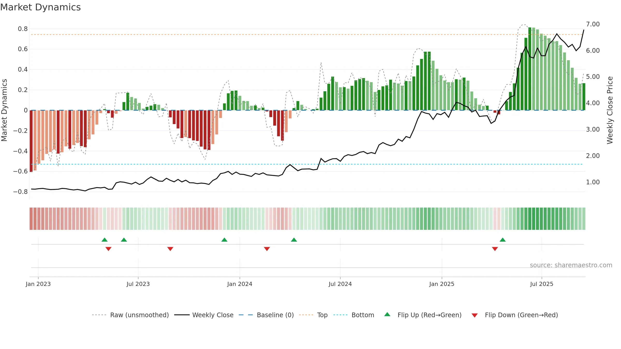Click the Weekly Close Price axis title
Image resolution: width=621 pixels, height=349 pixels.
[610, 110]
